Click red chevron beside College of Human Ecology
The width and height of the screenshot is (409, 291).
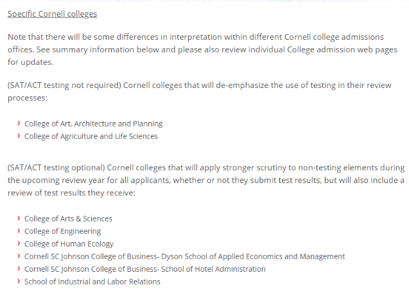[x=19, y=243]
